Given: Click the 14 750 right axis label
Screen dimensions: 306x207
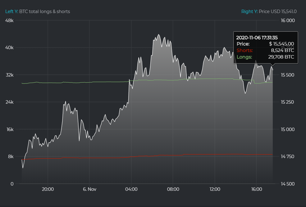Looking at the screenshot, I should [287, 157].
